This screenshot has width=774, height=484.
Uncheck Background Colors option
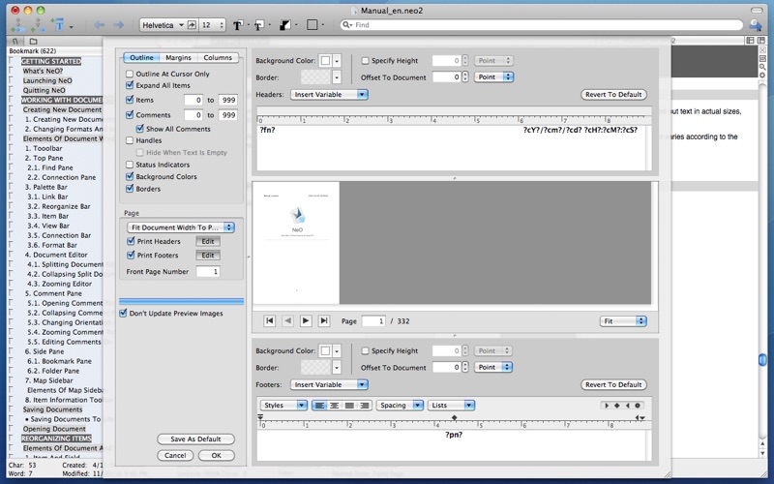point(130,176)
